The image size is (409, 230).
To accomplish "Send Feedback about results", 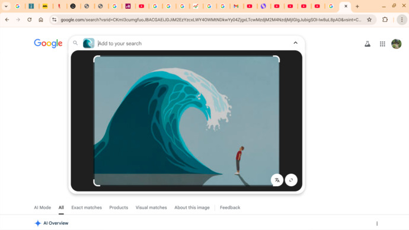I will pos(230,207).
